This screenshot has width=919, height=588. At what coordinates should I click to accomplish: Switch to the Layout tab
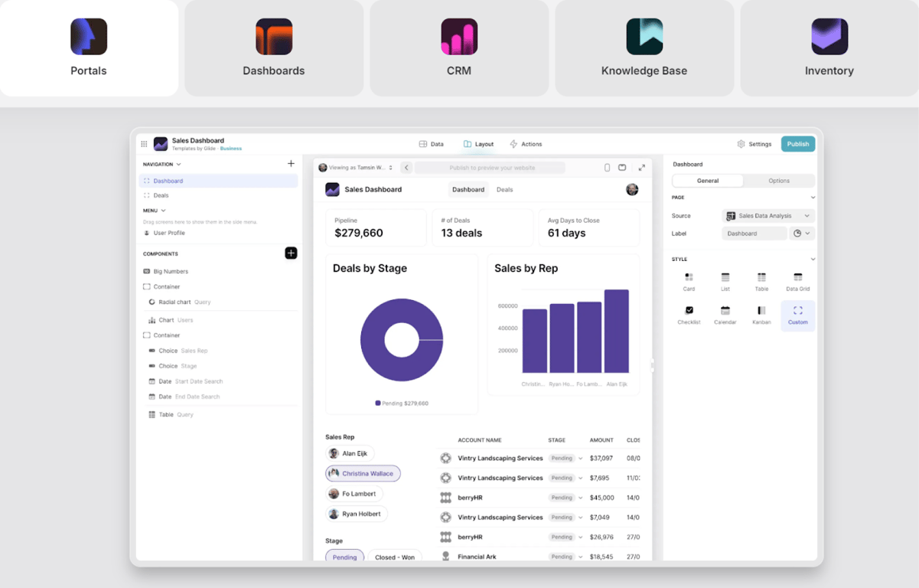pos(479,144)
